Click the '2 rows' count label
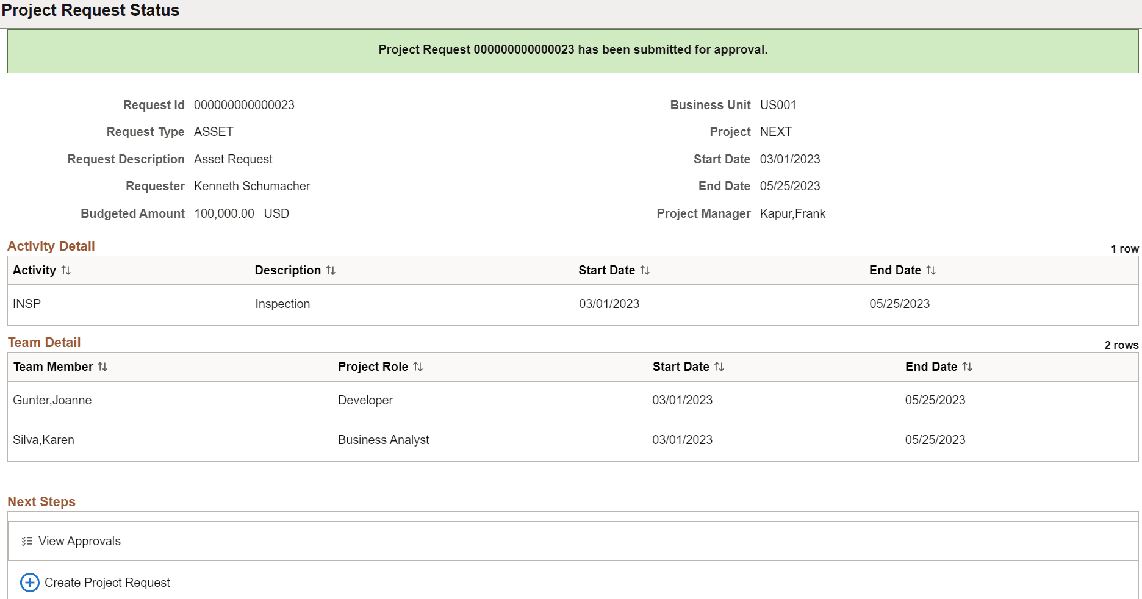 click(1122, 345)
